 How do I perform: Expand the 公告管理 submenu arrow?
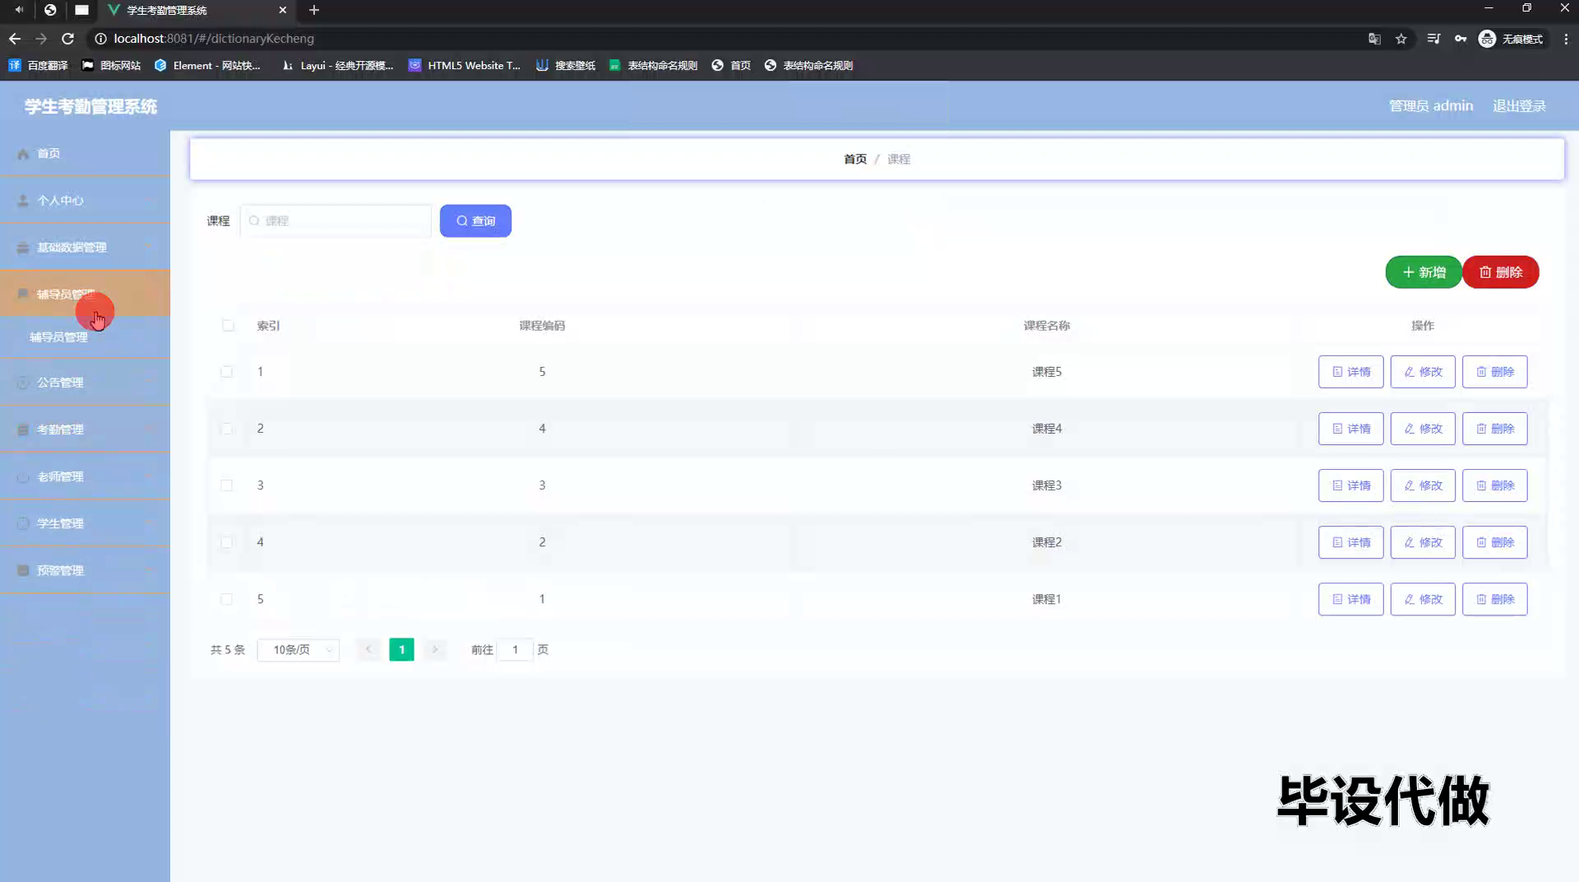pyautogui.click(x=149, y=383)
